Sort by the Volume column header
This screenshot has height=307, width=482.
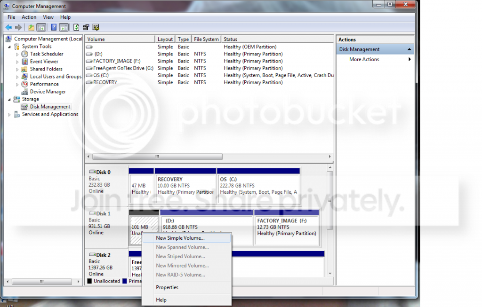(120, 39)
